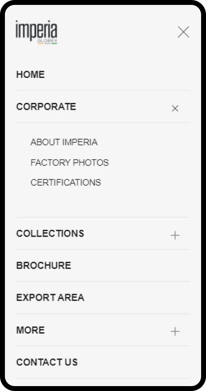Expand More using its plus icon
The width and height of the screenshot is (206, 391).
[175, 331]
